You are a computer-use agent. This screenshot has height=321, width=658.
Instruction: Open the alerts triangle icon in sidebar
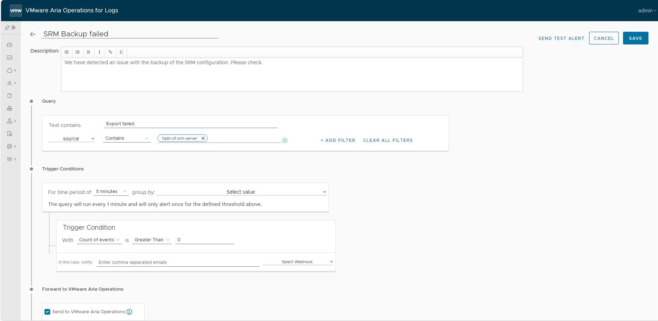(10, 83)
